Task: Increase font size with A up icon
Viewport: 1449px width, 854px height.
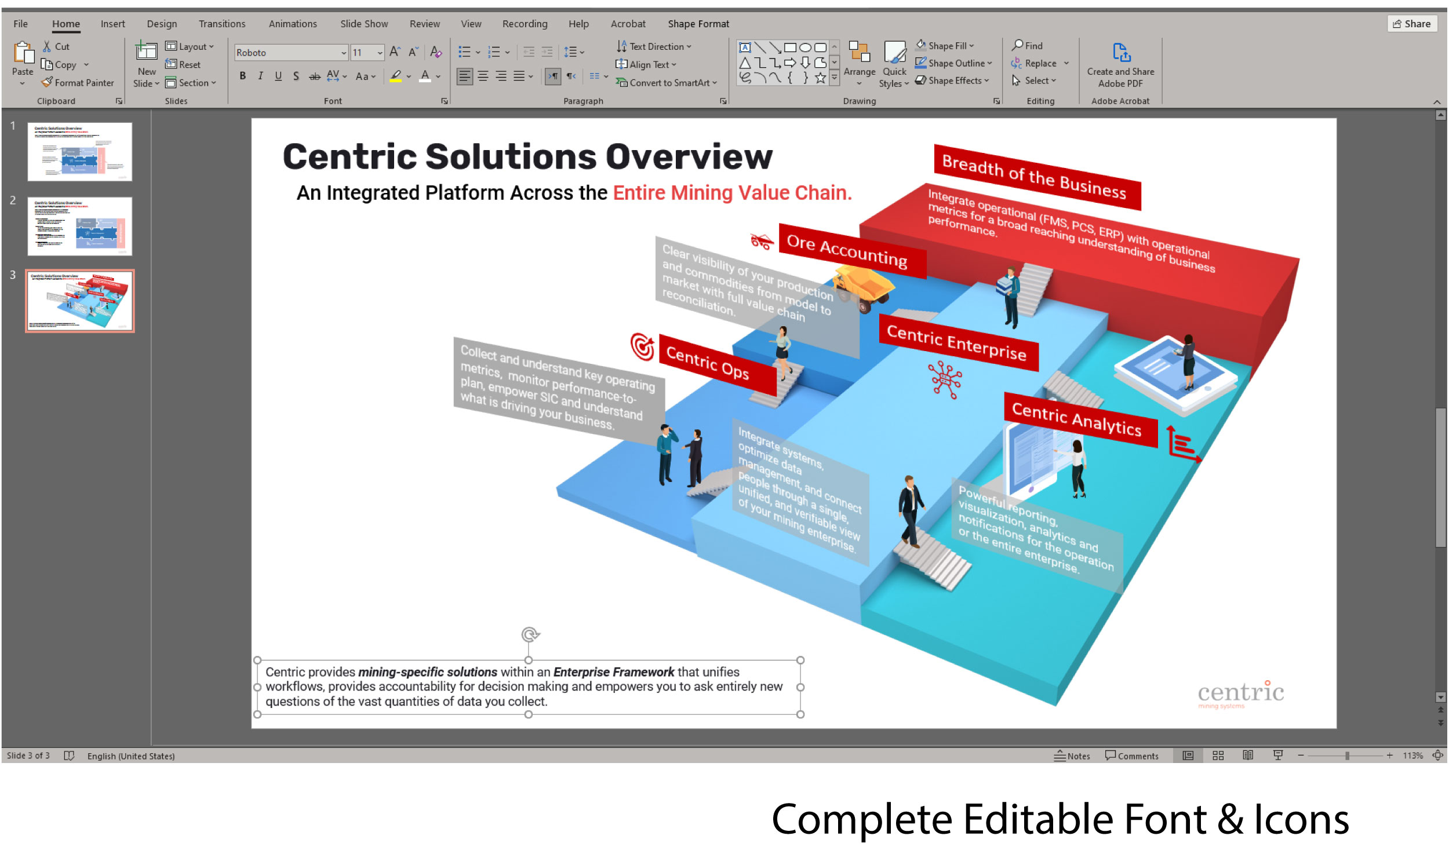Action: (395, 52)
